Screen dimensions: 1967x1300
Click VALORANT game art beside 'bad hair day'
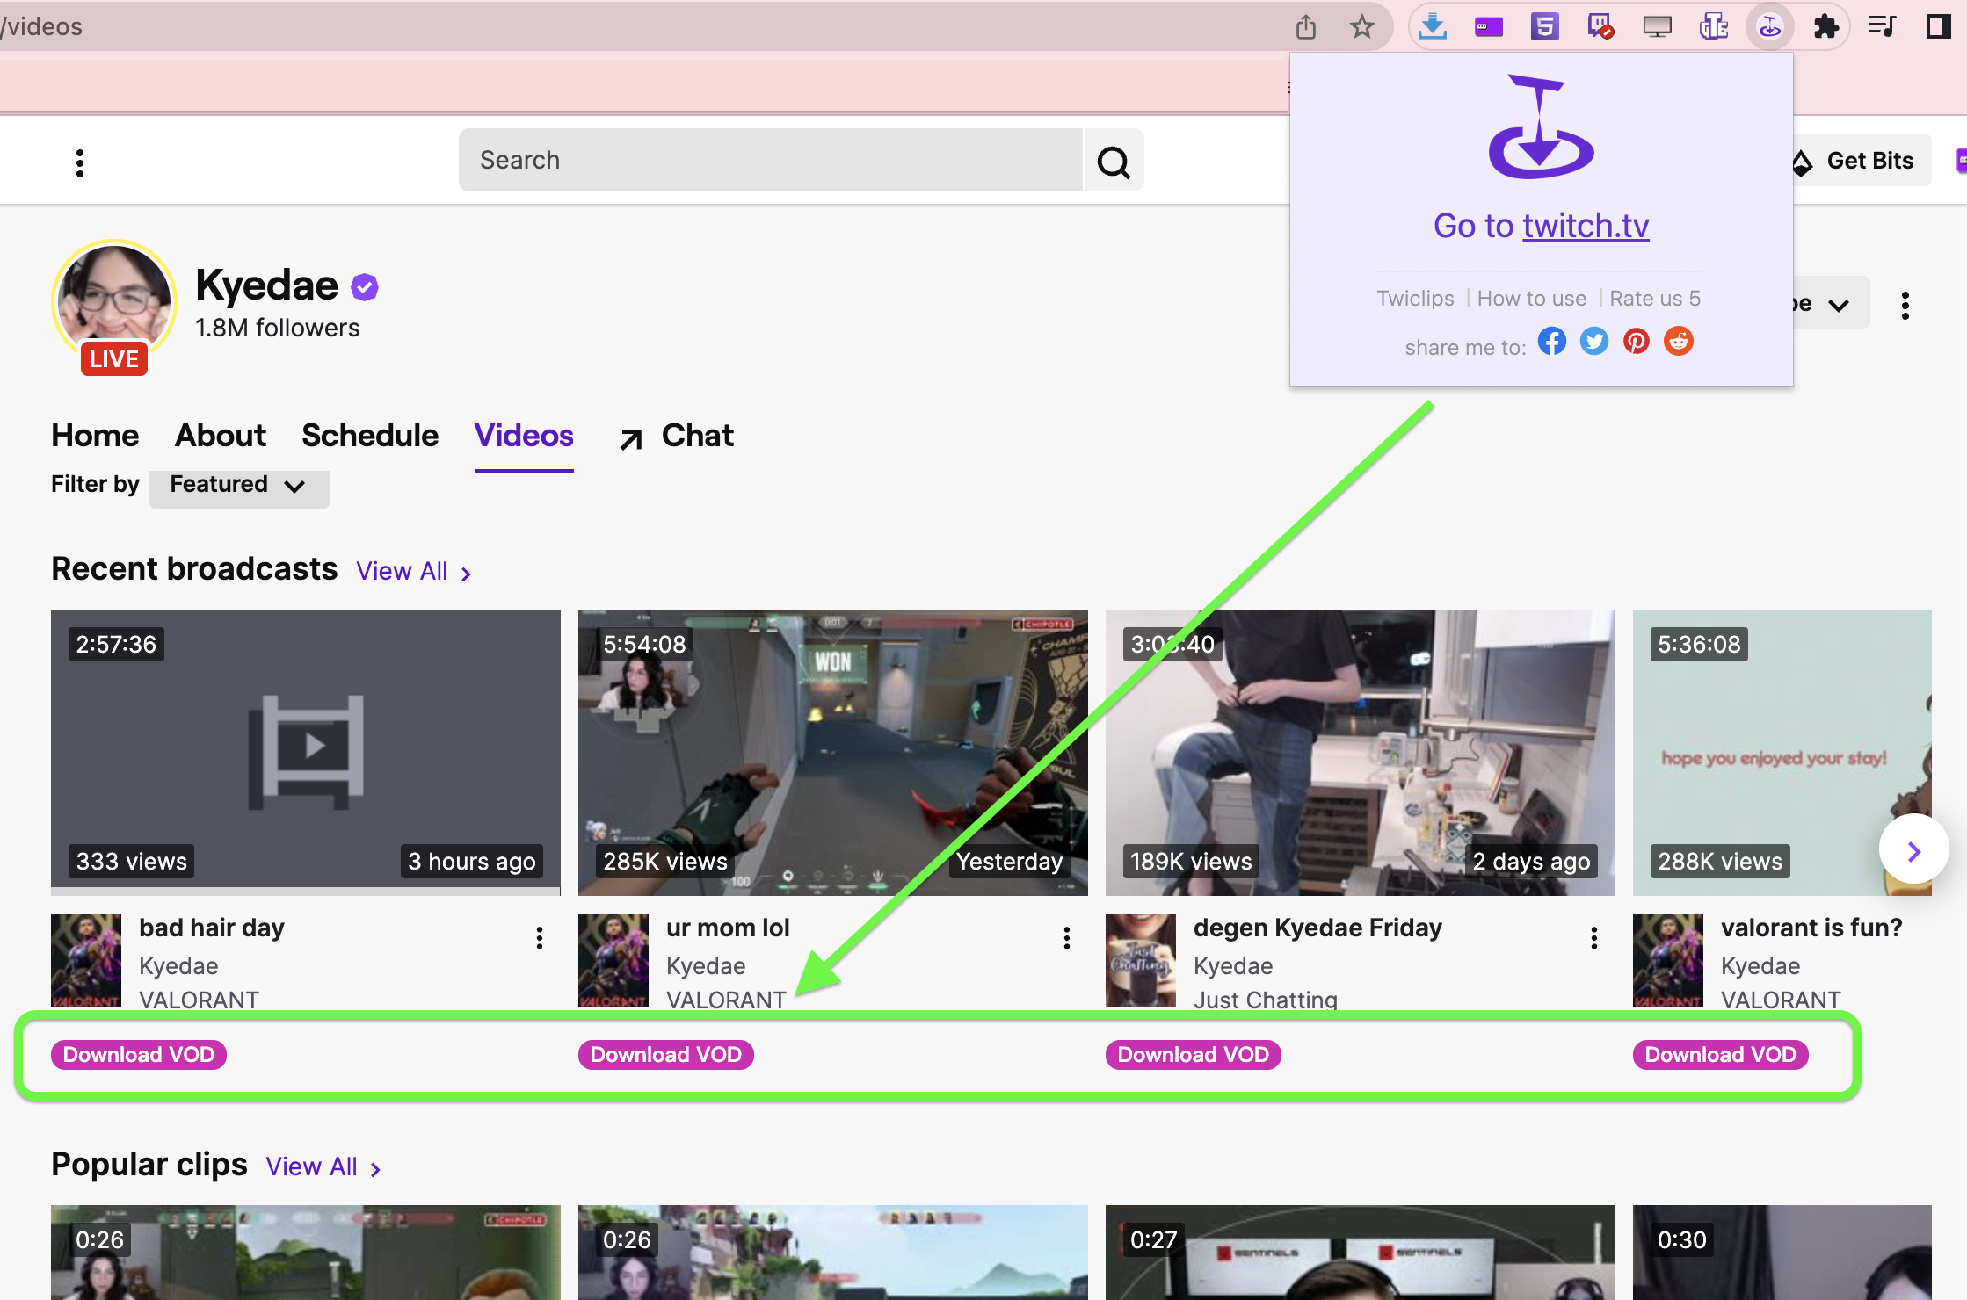coord(86,960)
